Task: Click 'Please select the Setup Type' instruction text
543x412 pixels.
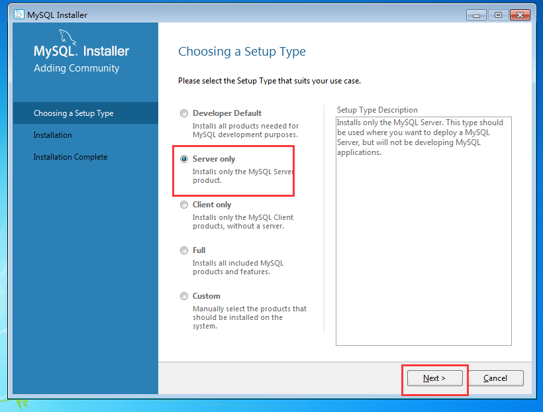Action: click(x=270, y=81)
